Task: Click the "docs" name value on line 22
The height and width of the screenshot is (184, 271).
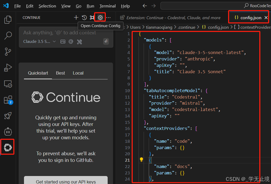Action: tap(182, 166)
